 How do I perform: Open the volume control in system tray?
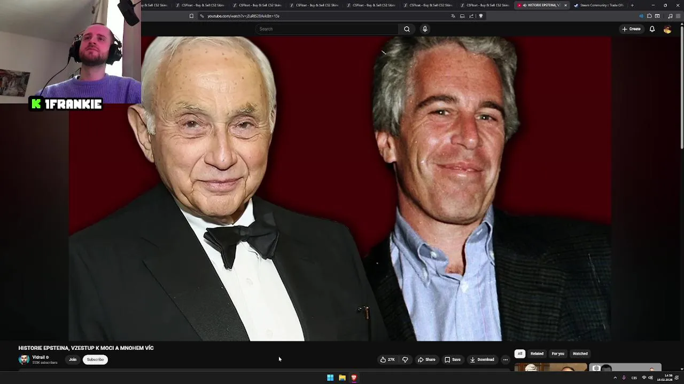pyautogui.click(x=650, y=378)
